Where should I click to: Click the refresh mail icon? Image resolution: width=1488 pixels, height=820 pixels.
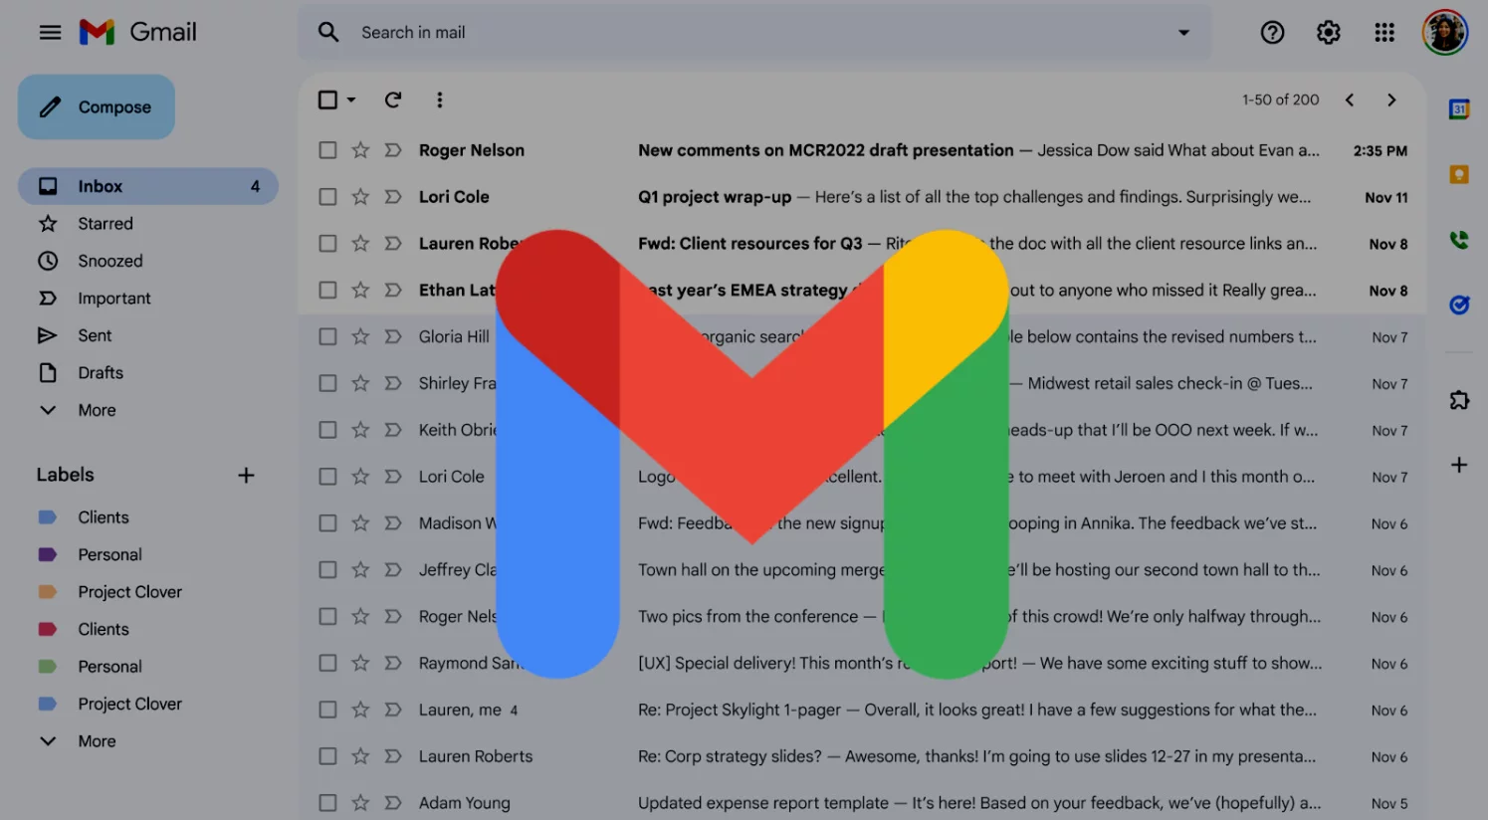click(393, 100)
